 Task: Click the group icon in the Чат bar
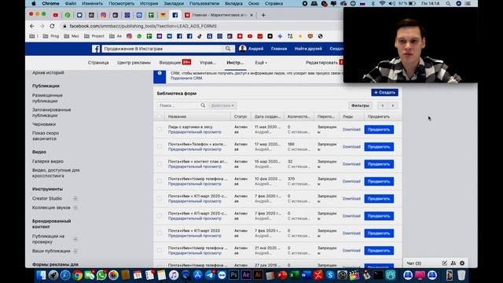453,263
